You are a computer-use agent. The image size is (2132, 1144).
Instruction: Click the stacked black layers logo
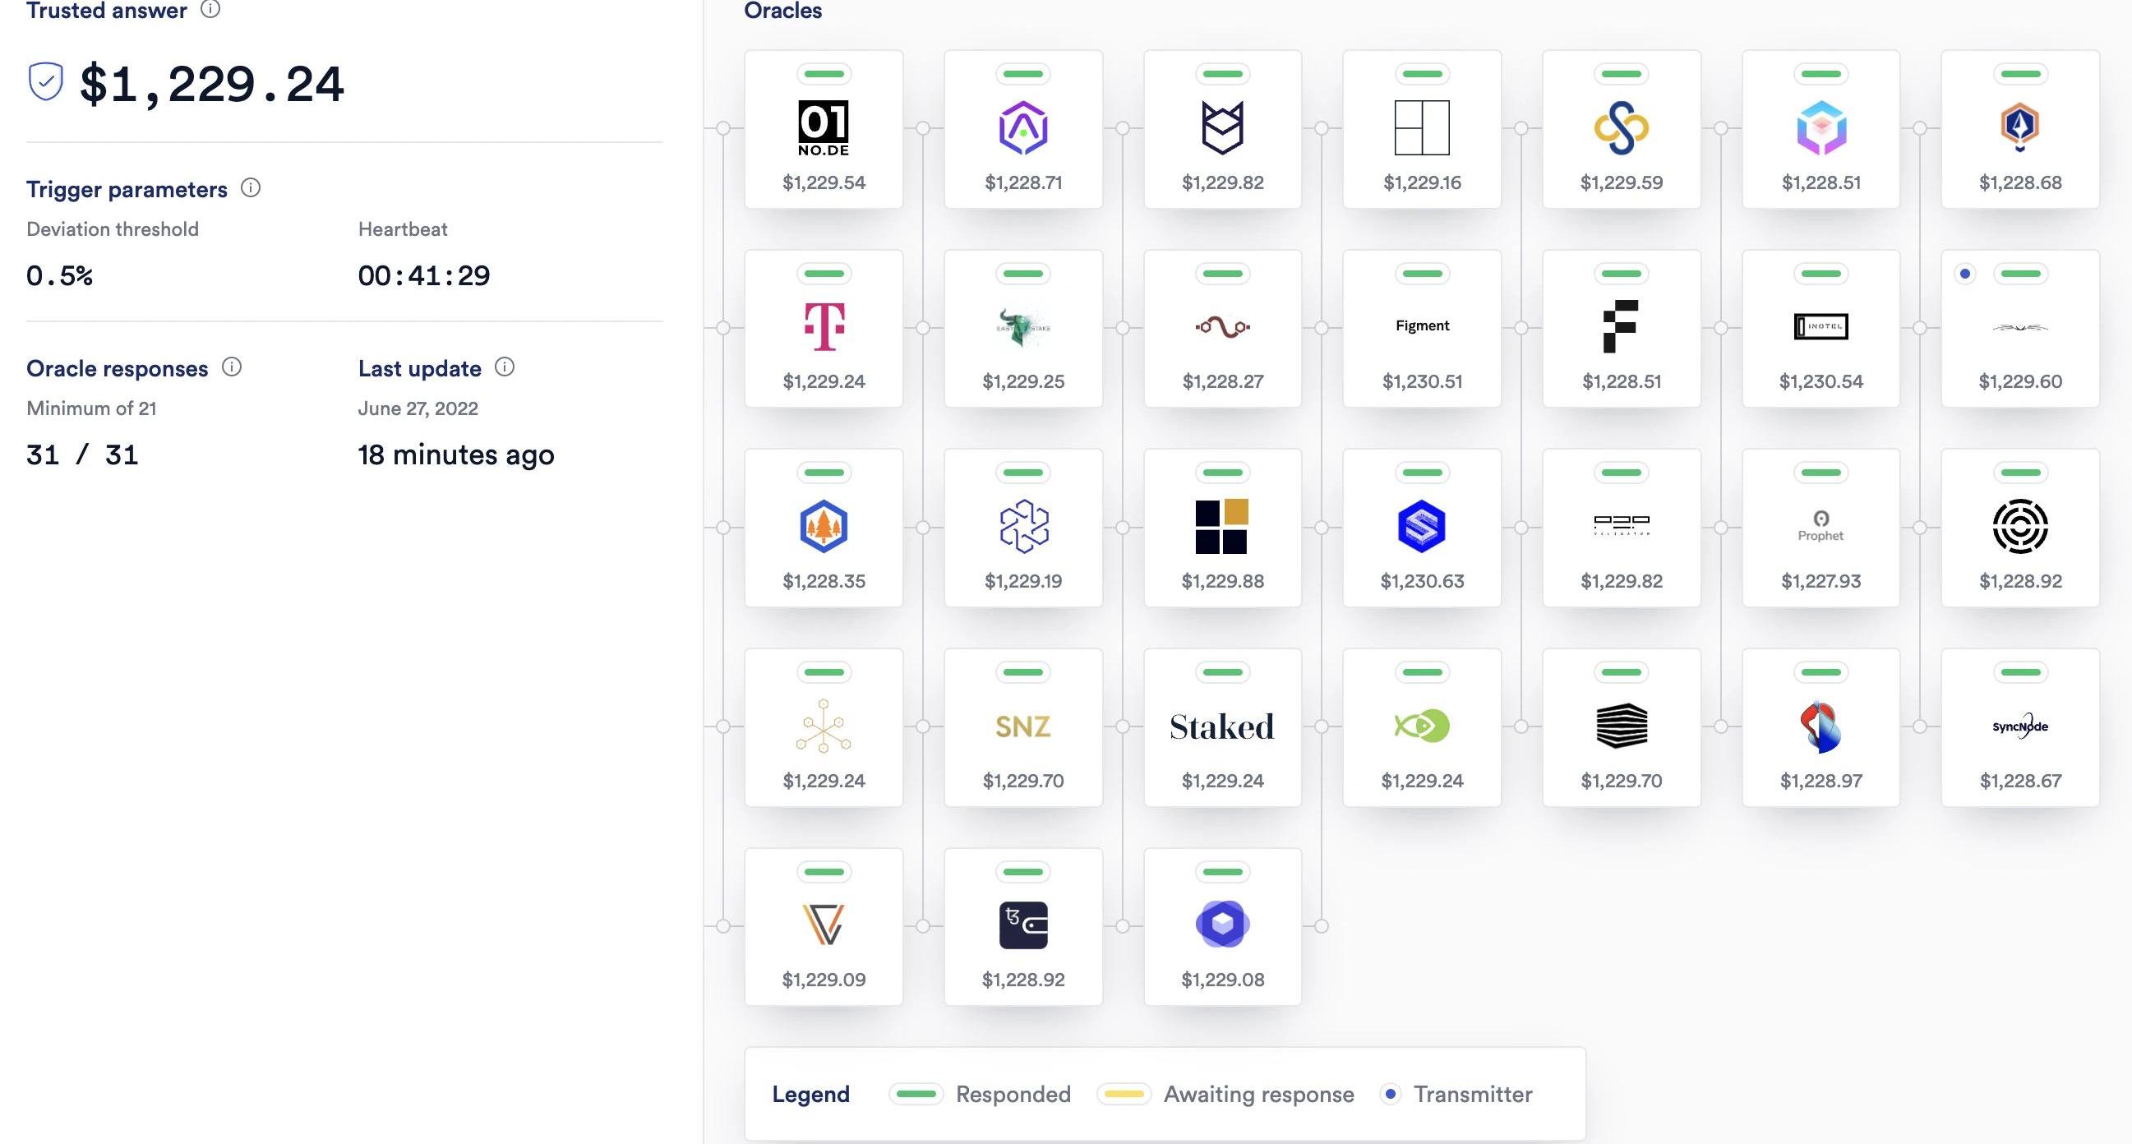click(1621, 726)
